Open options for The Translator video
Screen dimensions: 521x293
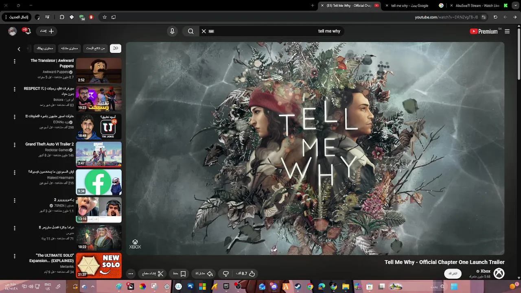point(15,61)
